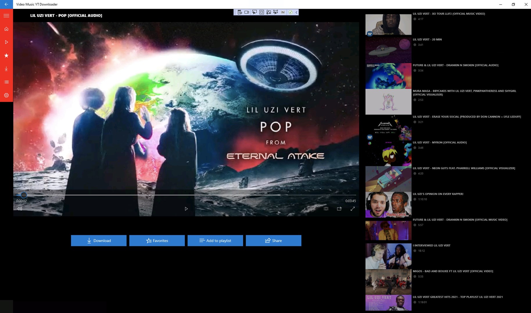The height and width of the screenshot is (313, 531).
Task: Click the back arrow in the title bar
Action: coord(6,4)
